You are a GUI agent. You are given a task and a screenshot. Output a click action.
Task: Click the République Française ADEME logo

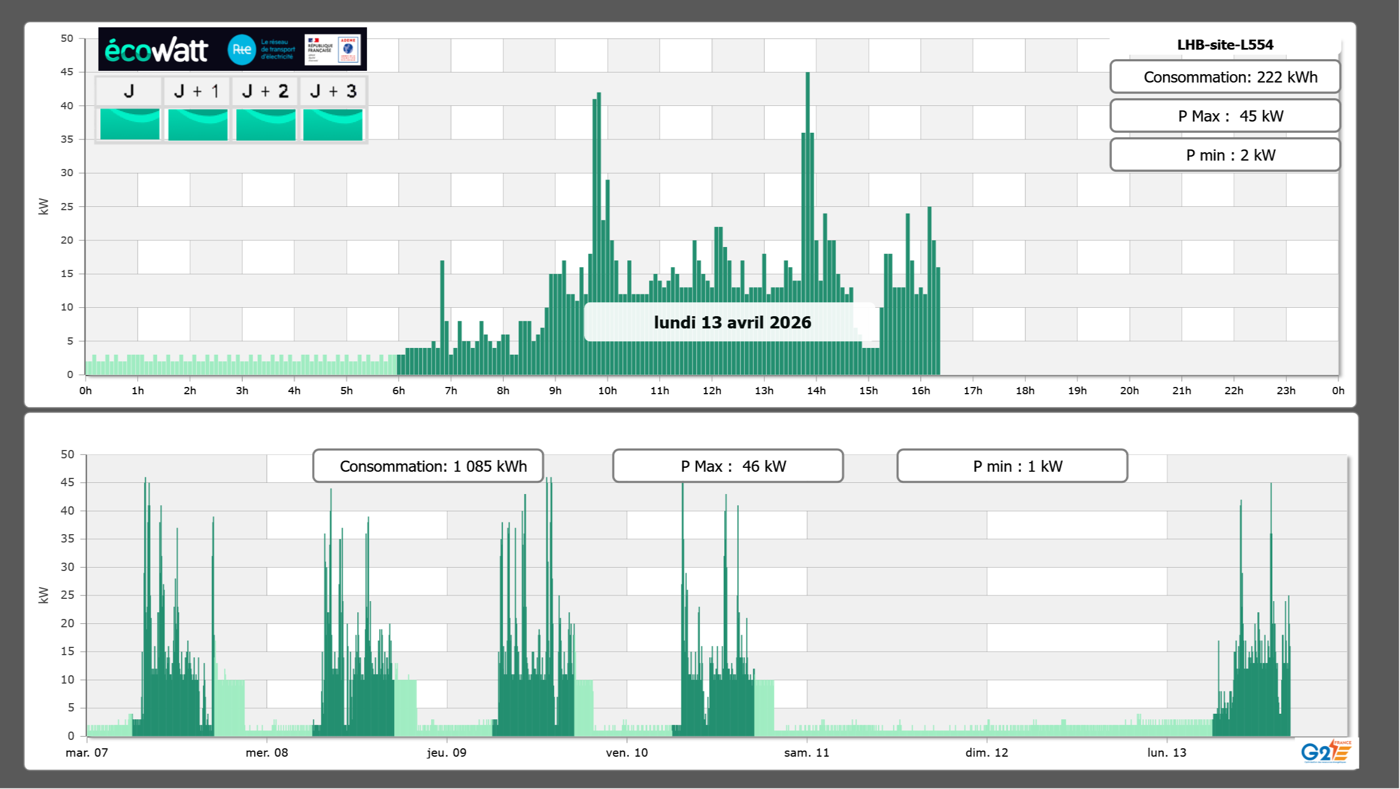pos(332,50)
